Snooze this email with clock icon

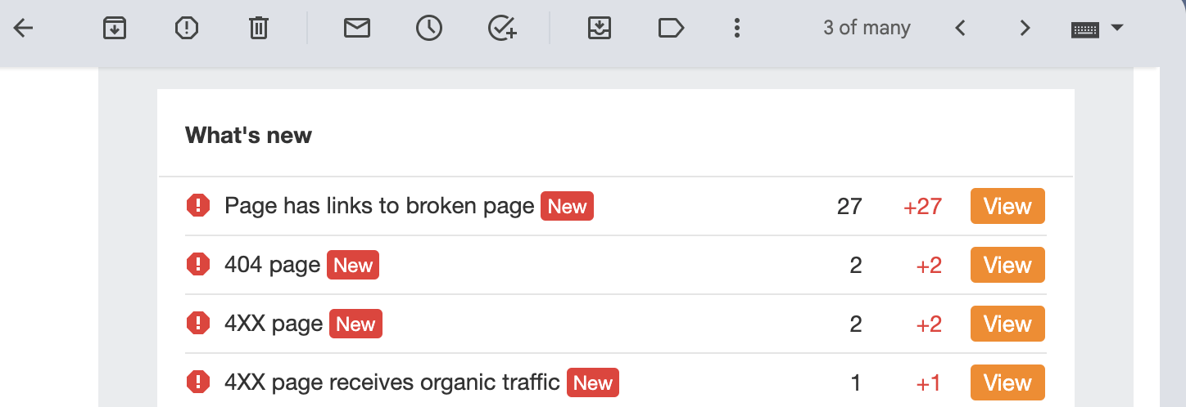428,29
